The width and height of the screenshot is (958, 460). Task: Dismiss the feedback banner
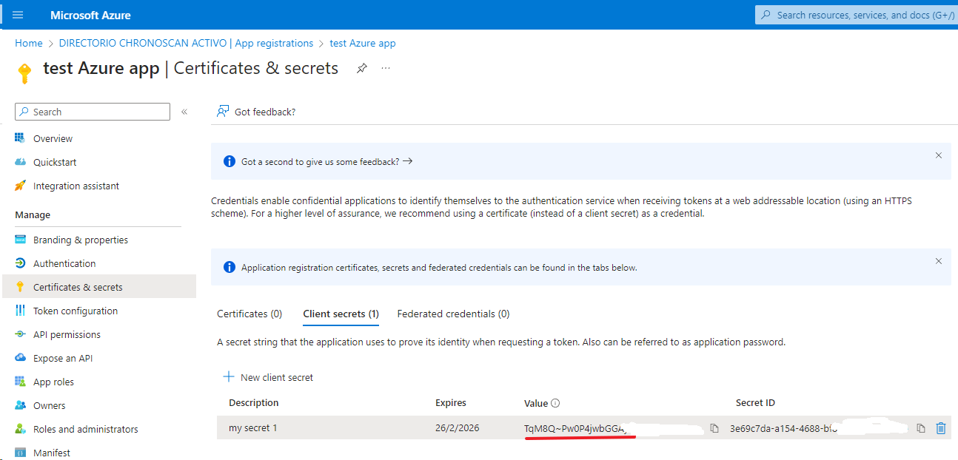pyautogui.click(x=939, y=155)
